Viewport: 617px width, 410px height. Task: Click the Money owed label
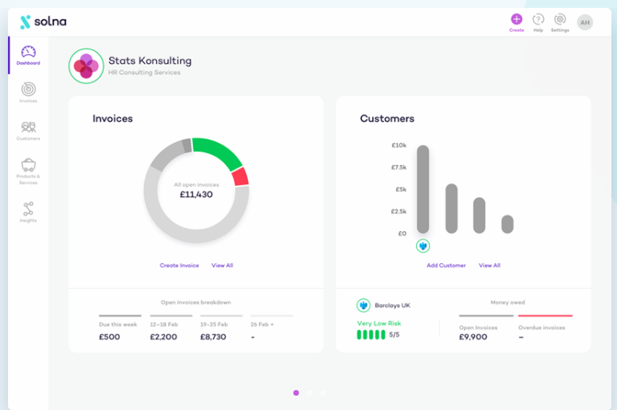508,303
